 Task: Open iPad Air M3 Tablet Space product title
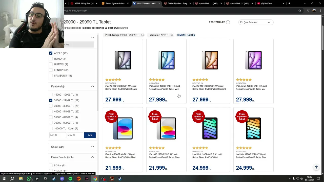(x=121, y=88)
